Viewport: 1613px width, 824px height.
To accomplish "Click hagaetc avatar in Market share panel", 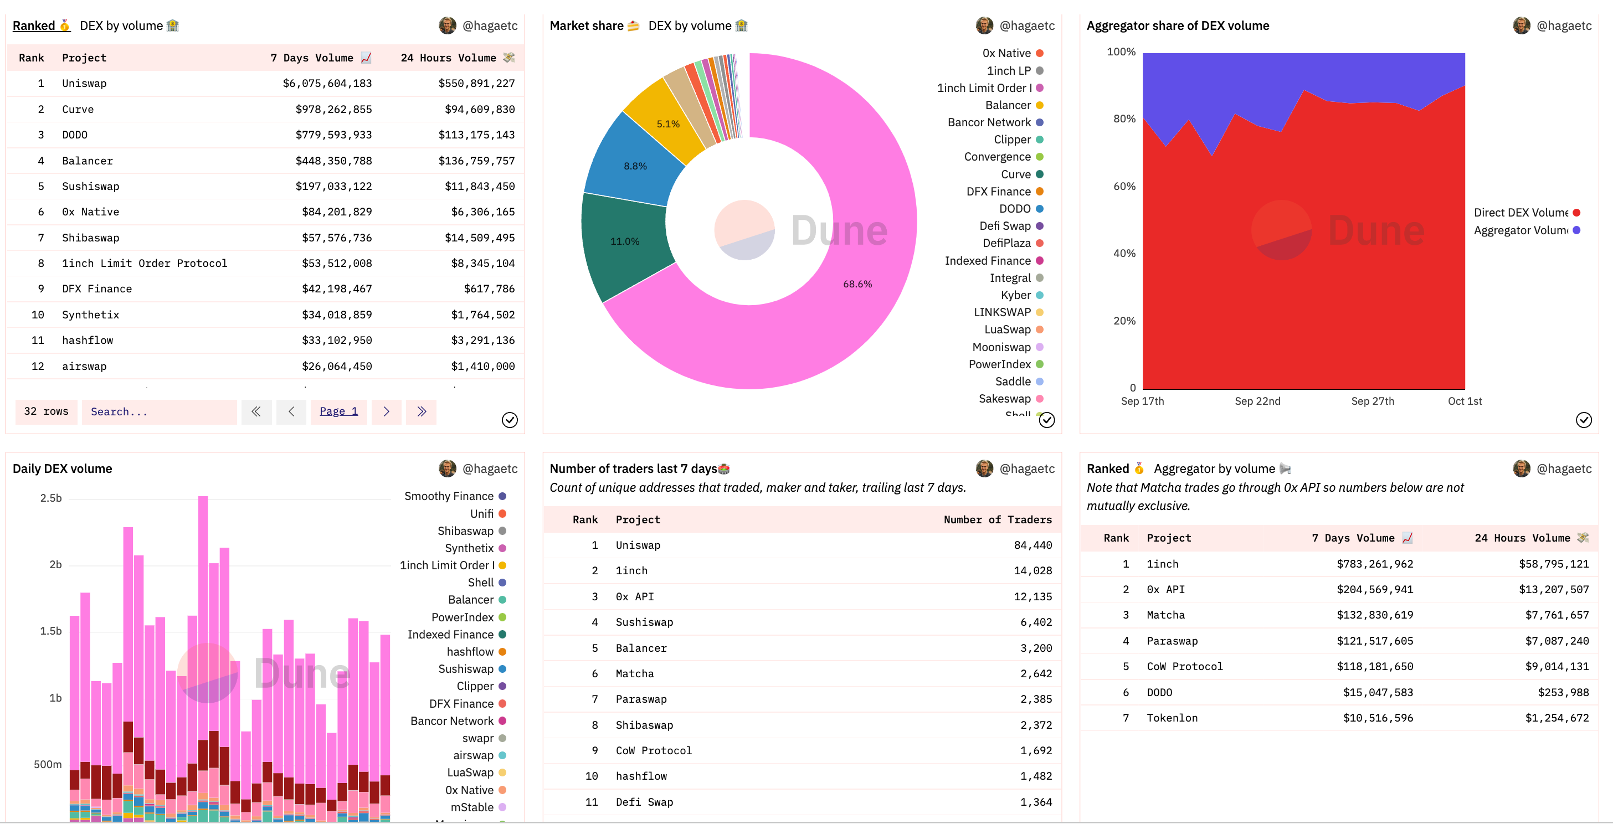I will (x=984, y=25).
